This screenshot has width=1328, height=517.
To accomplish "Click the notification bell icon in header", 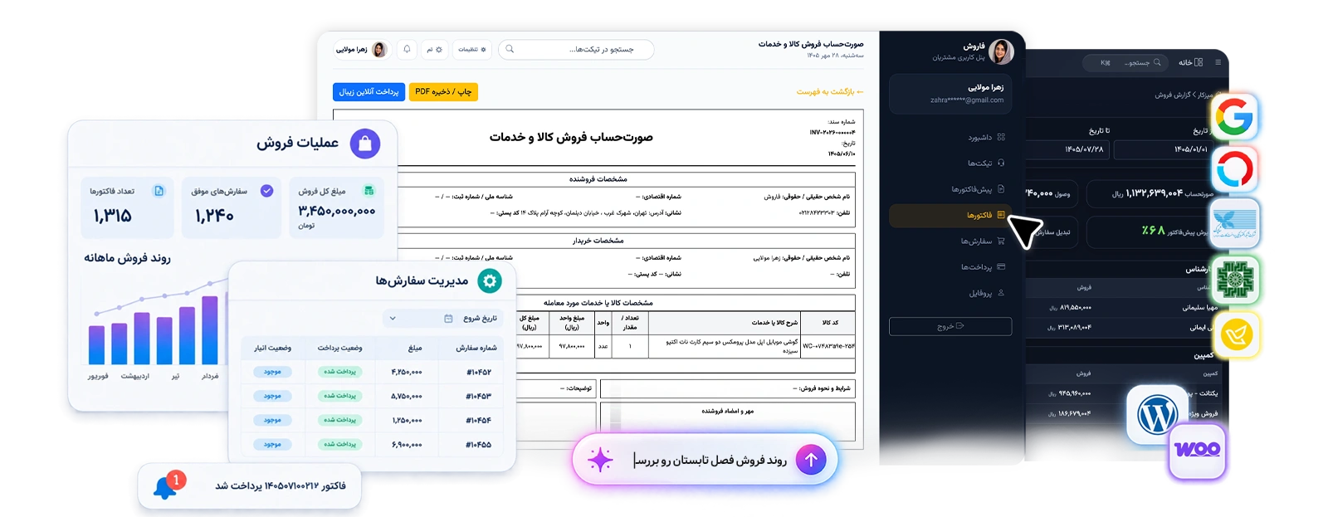I will click(407, 50).
